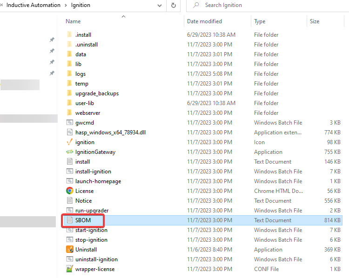Screen dimensions: 349x278
Task: Click the SBOM text document icon
Action: click(70, 220)
